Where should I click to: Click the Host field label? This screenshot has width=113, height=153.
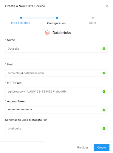(10, 64)
